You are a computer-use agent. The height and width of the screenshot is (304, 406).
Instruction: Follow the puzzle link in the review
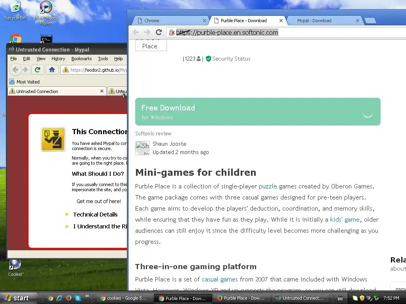click(x=268, y=186)
